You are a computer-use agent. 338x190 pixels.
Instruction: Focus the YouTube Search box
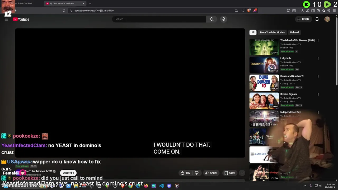coord(159,19)
